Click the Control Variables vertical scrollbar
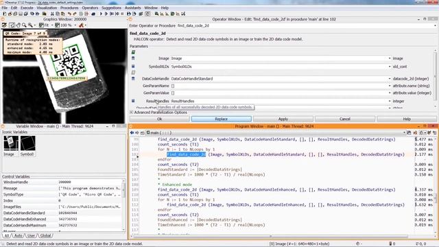The width and height of the screenshot is (439, 247). tap(123, 206)
